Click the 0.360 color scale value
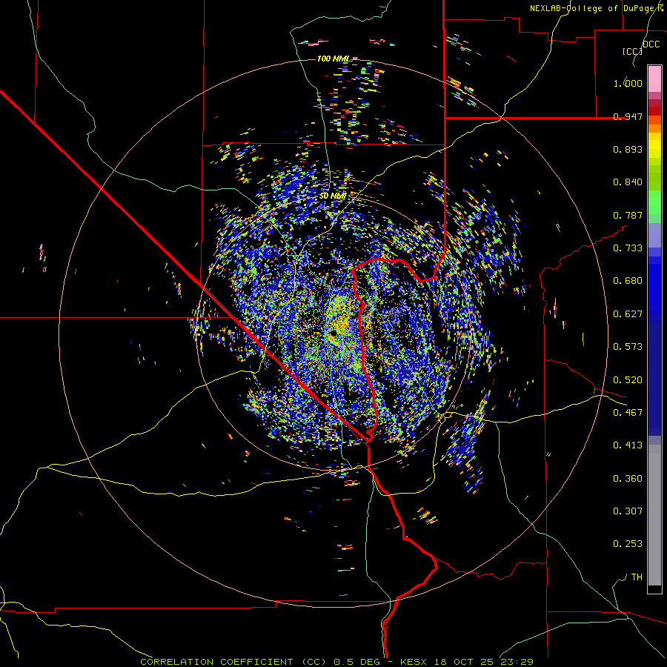 (628, 479)
